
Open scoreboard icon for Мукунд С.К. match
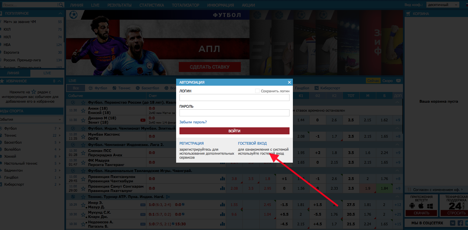tap(143, 214)
